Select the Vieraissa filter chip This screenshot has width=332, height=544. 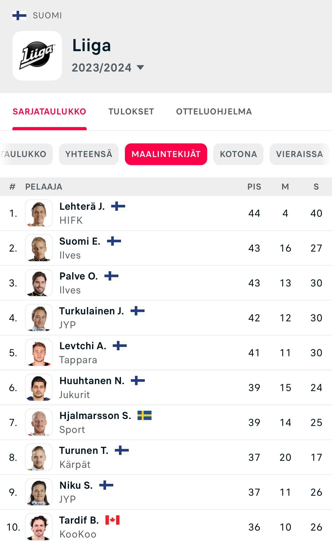click(299, 154)
